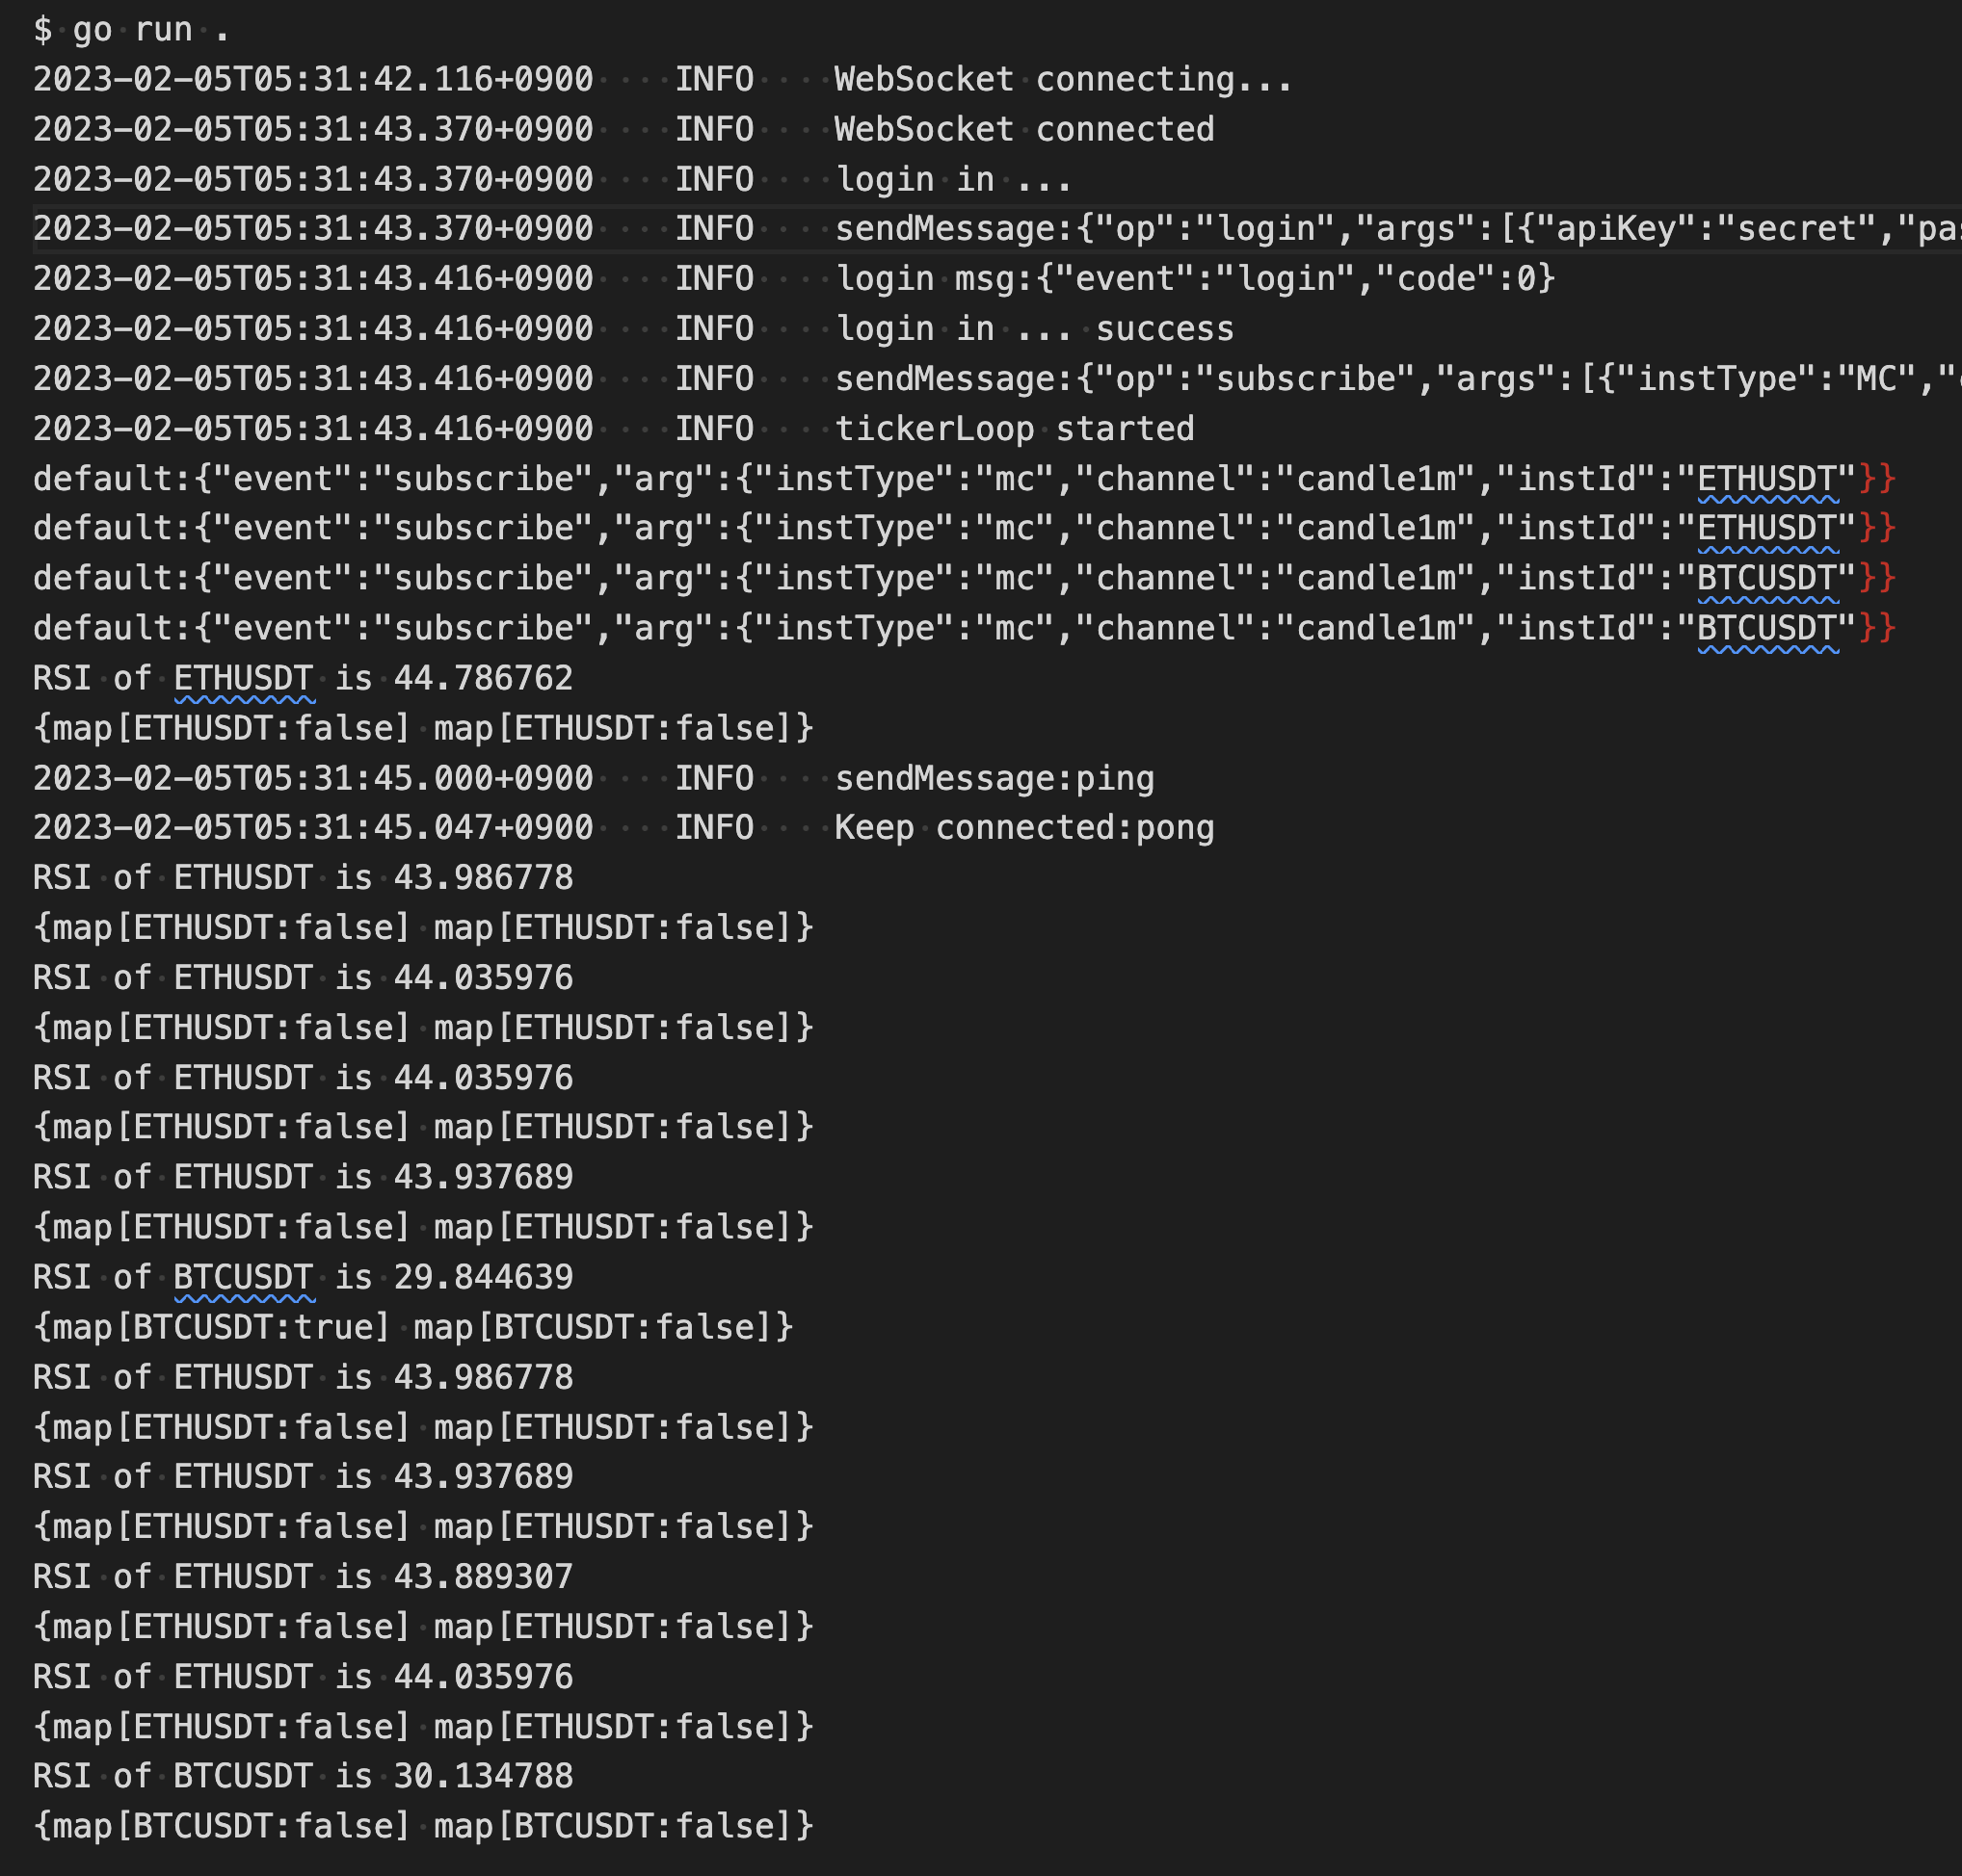Image resolution: width=1962 pixels, height=1876 pixels.
Task: Click underlined BTCUSDT in RSI 29.844639 line
Action: [x=243, y=1278]
